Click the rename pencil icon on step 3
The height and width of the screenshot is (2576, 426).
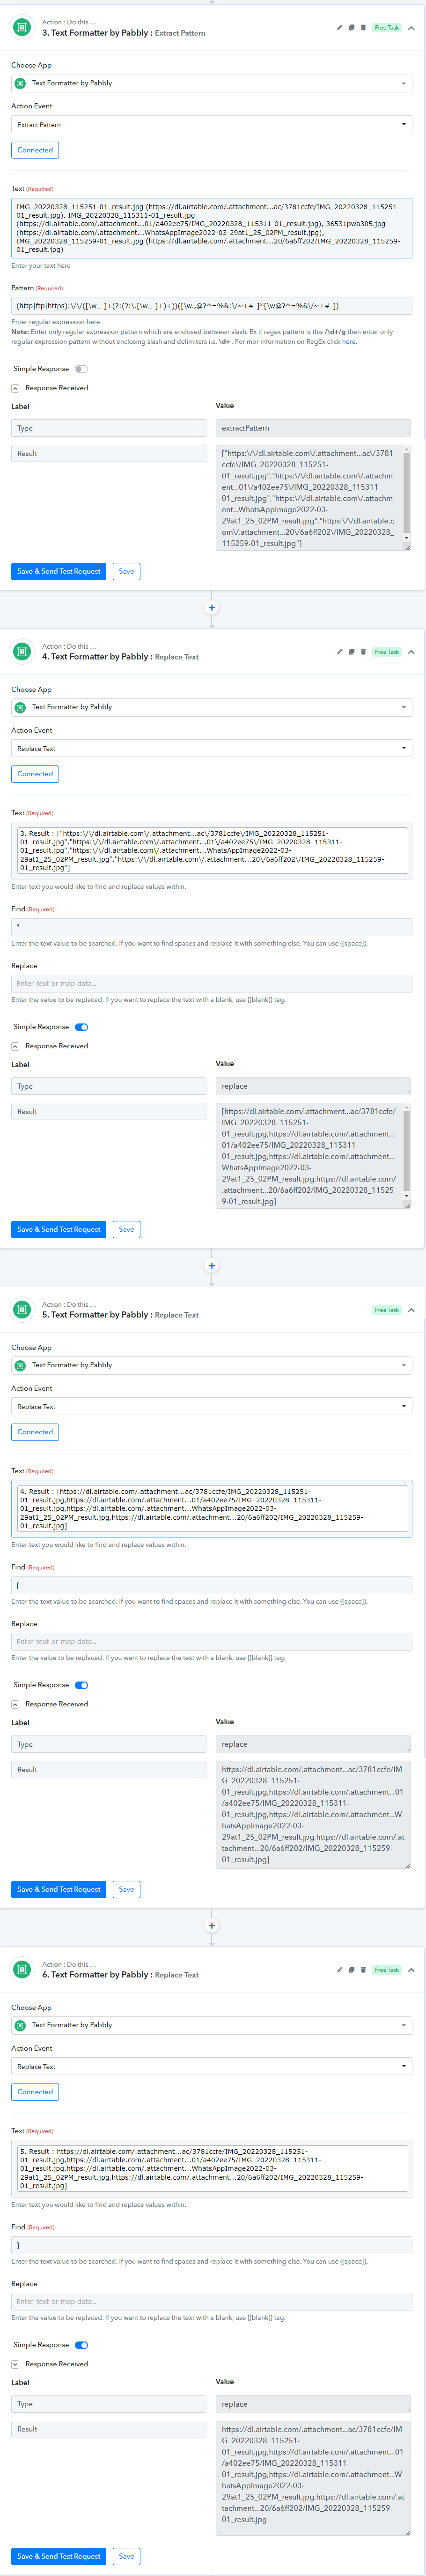click(339, 28)
